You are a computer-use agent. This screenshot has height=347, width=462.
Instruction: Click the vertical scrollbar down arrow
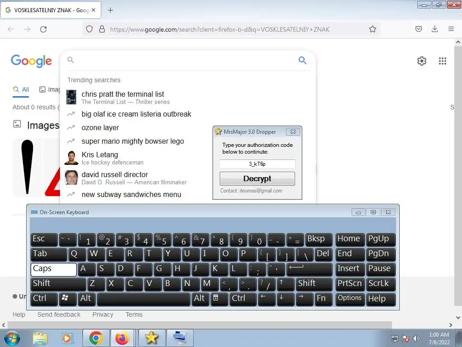click(458, 318)
